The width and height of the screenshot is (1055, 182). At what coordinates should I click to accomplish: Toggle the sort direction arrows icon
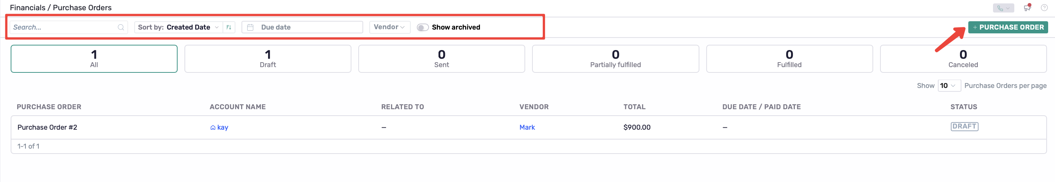(x=229, y=27)
